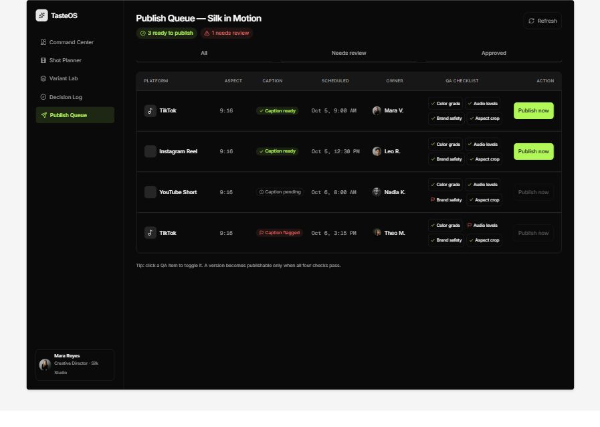This screenshot has width=600, height=427.
Task: Toggle Color grade check in Theo M. row
Action: click(445, 225)
